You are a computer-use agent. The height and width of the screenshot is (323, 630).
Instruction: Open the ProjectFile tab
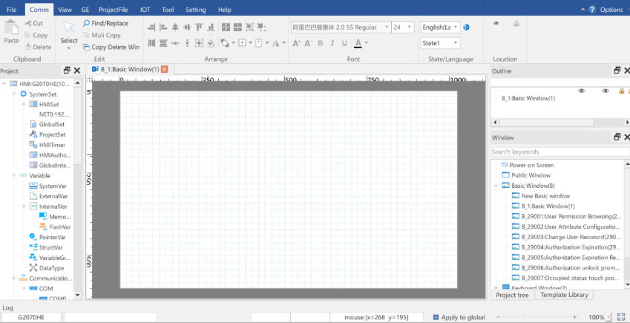114,10
